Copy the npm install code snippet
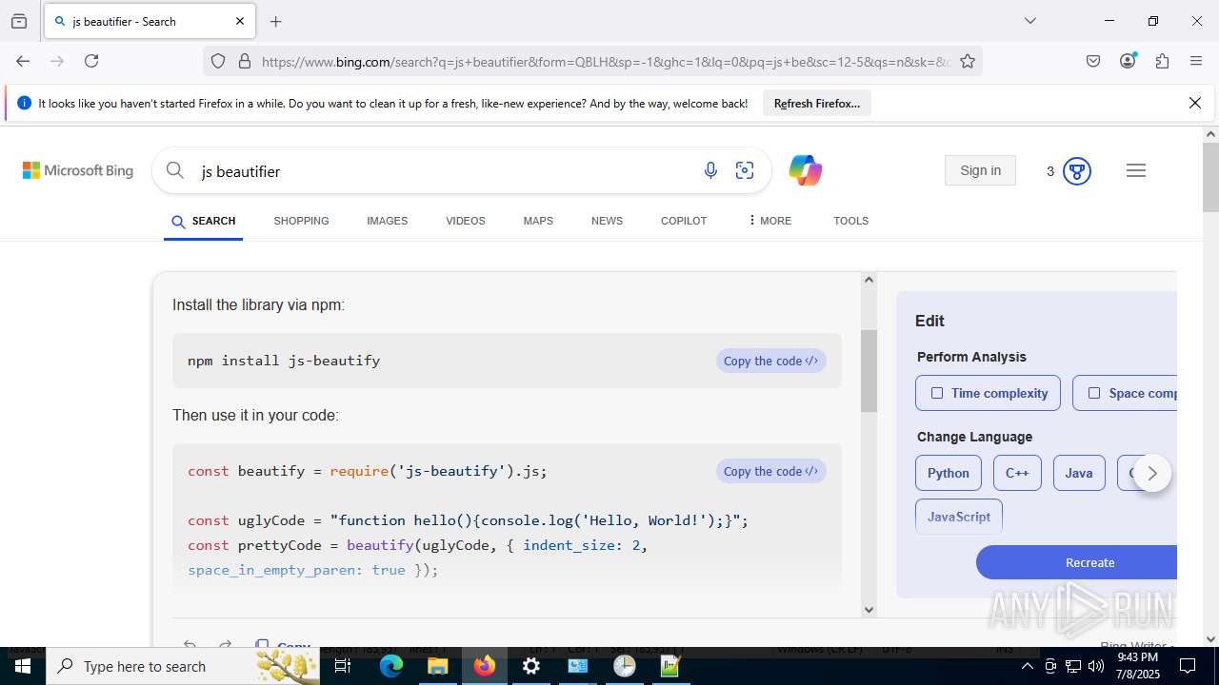This screenshot has width=1219, height=685. tap(770, 361)
